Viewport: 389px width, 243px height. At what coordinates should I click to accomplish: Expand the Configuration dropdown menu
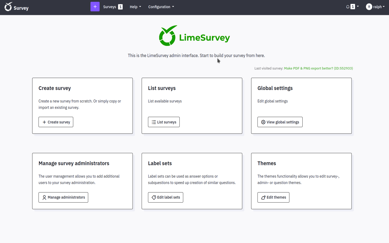(161, 7)
